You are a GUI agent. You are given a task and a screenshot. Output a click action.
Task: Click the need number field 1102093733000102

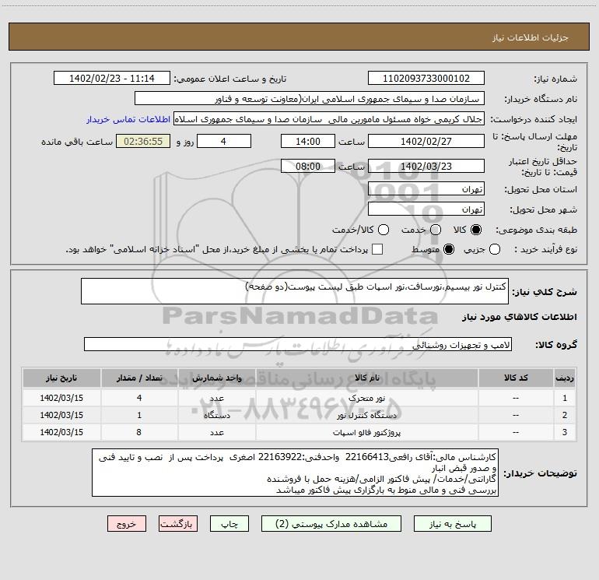(426, 79)
